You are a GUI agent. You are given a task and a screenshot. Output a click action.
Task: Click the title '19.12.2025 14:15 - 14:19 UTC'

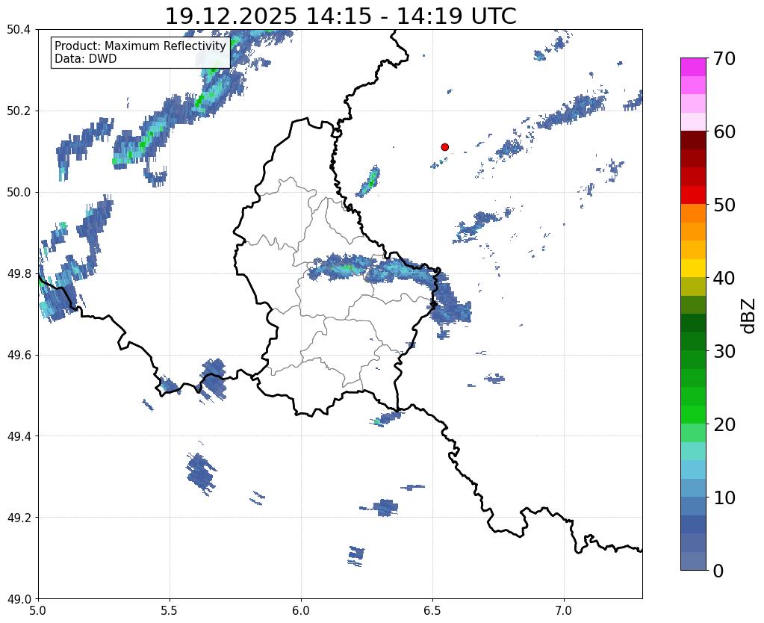[341, 16]
